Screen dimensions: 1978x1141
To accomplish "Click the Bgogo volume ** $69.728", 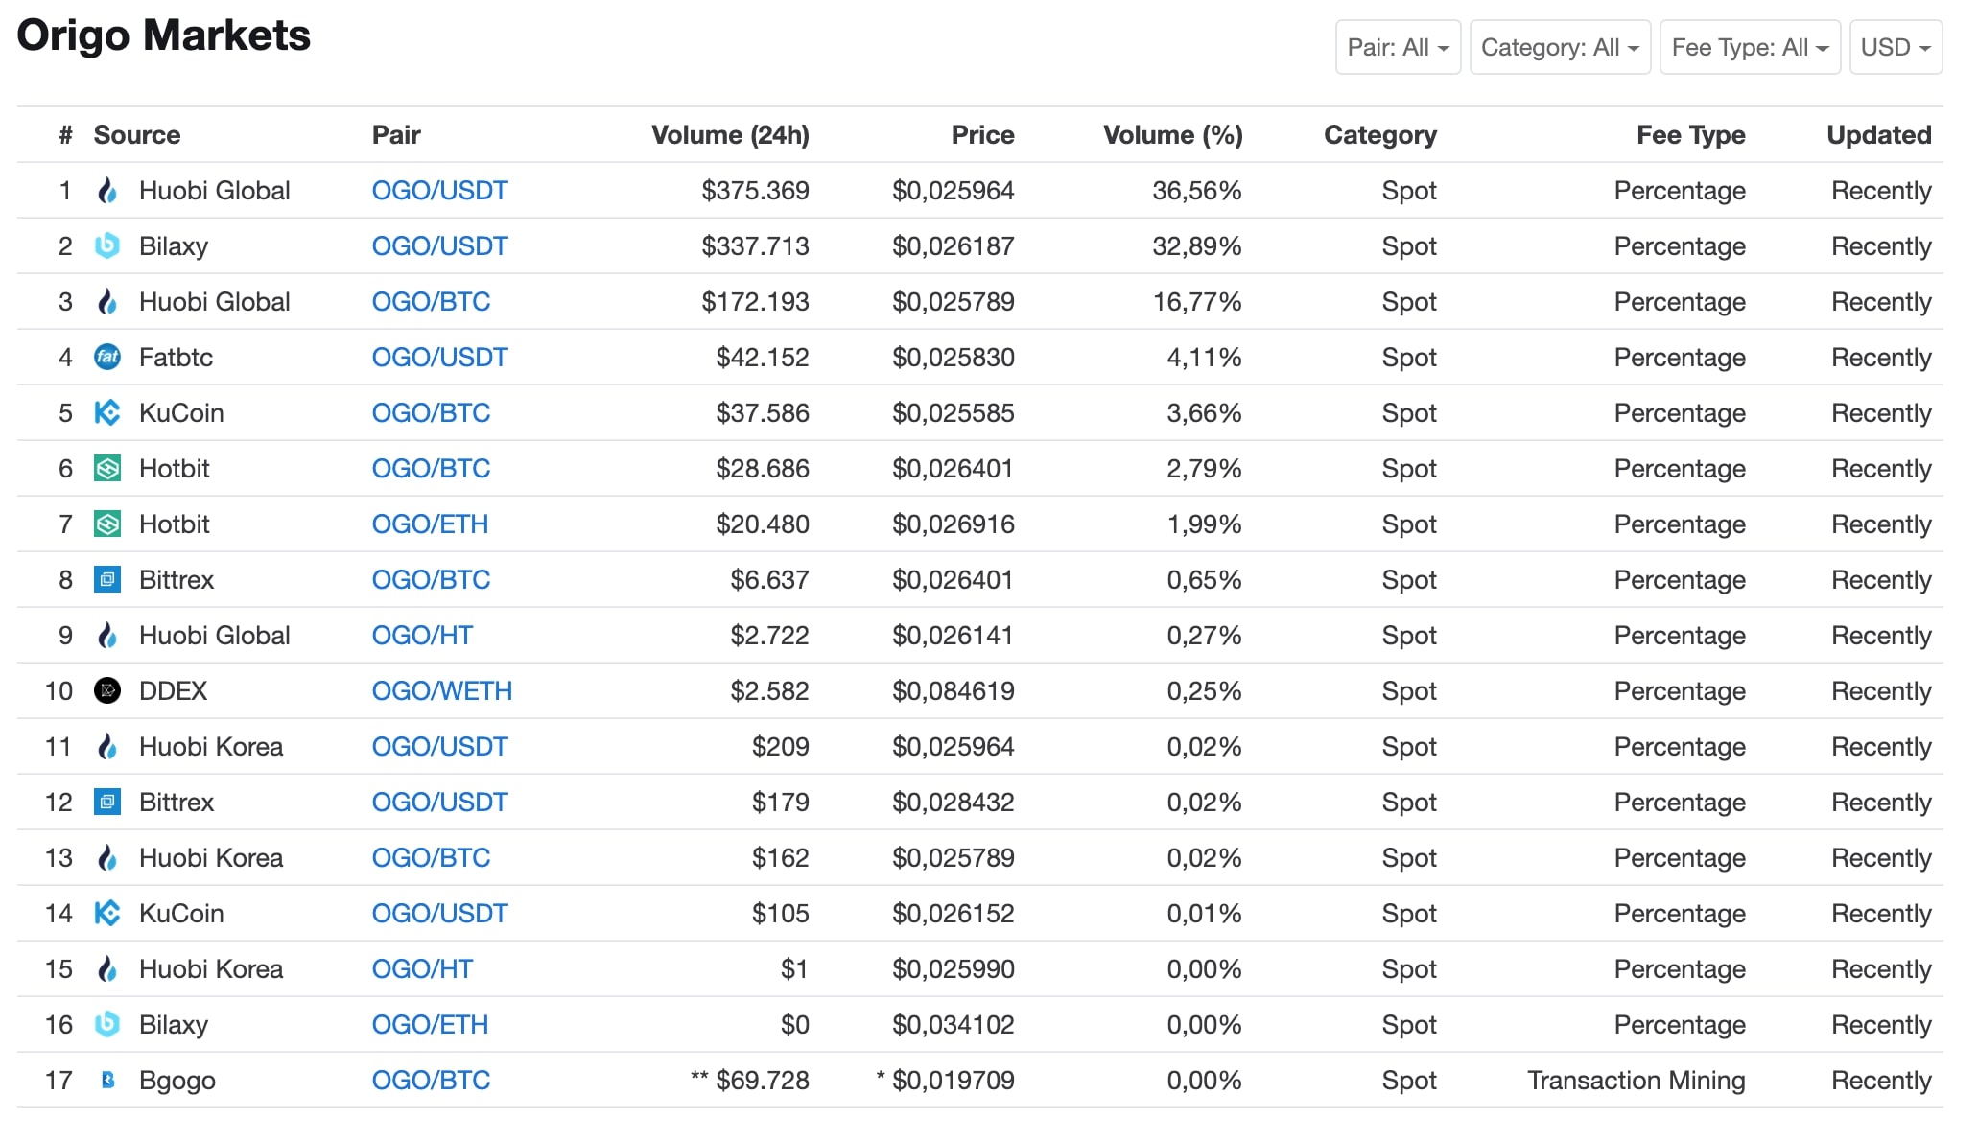I will pyautogui.click(x=749, y=1081).
